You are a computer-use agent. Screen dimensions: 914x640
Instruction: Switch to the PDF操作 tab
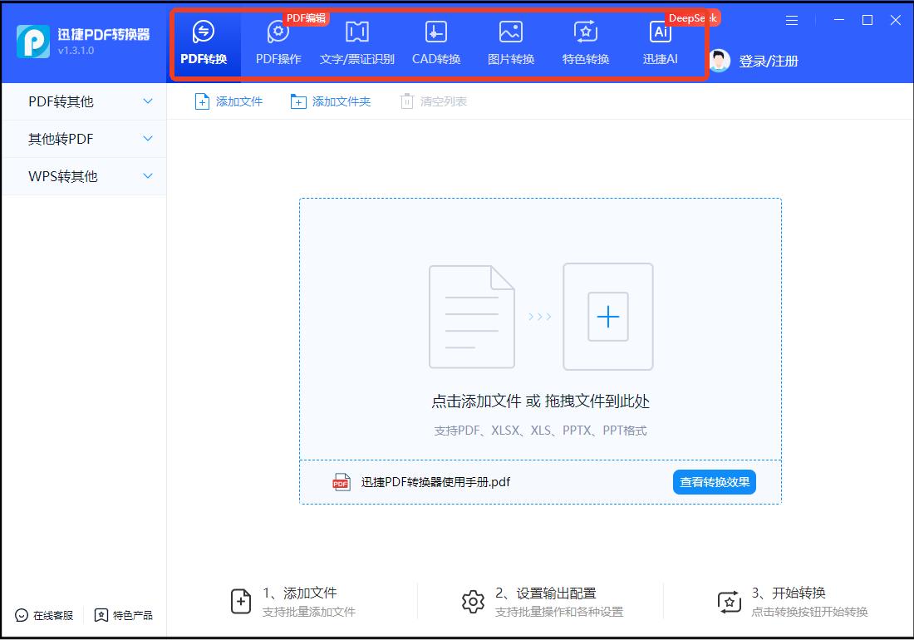[x=278, y=44]
